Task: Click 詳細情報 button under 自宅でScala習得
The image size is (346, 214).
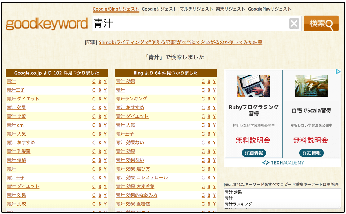Action: click(x=311, y=153)
